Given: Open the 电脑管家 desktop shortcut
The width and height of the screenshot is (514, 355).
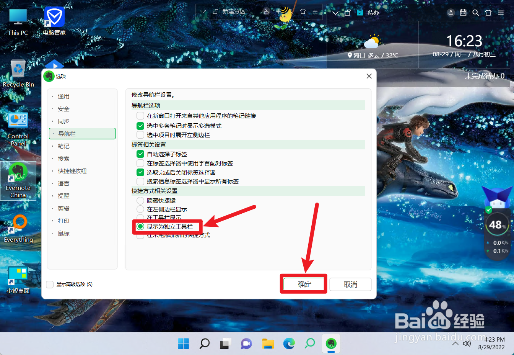Looking at the screenshot, I should (x=54, y=22).
